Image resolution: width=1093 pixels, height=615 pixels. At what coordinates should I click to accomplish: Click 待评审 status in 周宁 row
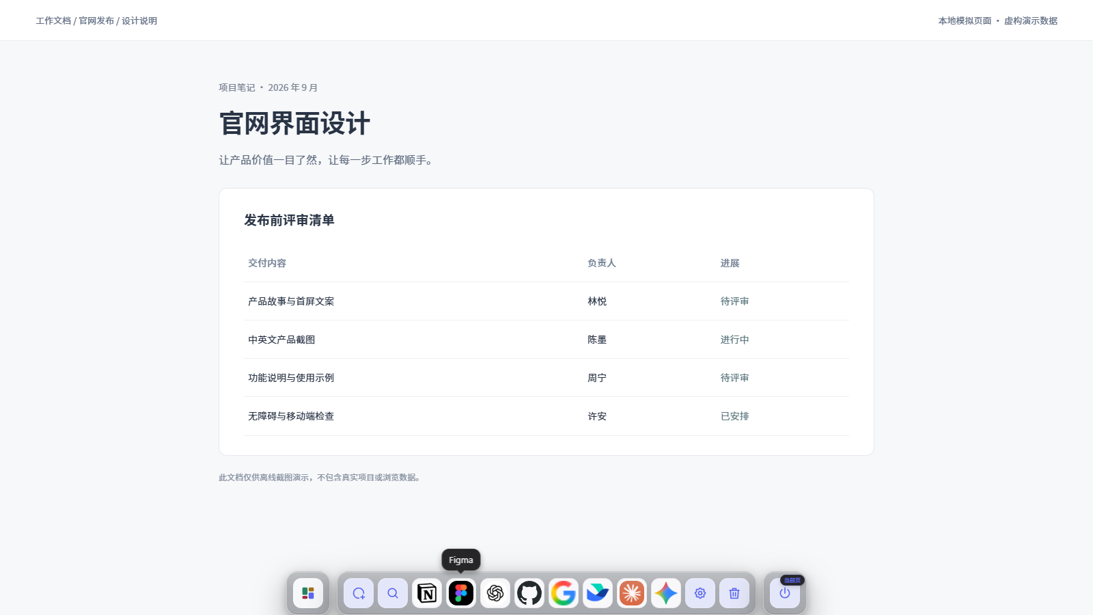point(734,378)
